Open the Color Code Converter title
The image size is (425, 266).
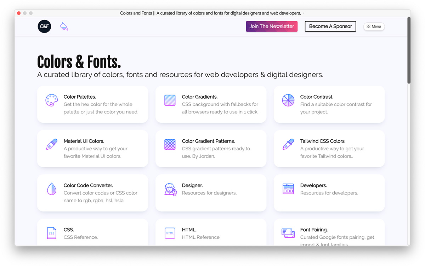[88, 185]
